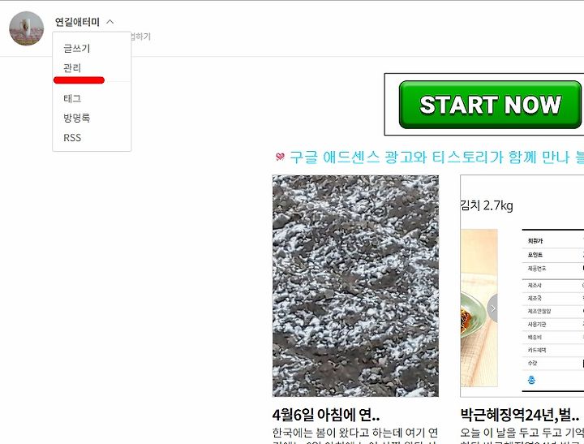Collapse the menu with the chevron beside 연길애터미
Screen dimensions: 584x444
coord(109,22)
